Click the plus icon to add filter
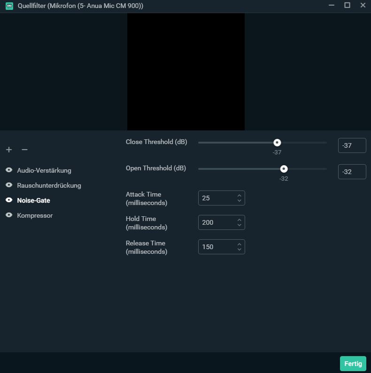Image resolution: width=371 pixels, height=373 pixels. pyautogui.click(x=9, y=150)
